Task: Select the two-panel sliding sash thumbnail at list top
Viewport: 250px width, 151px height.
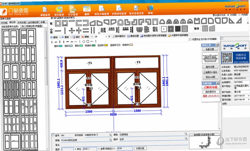Action: (x=11, y=37)
